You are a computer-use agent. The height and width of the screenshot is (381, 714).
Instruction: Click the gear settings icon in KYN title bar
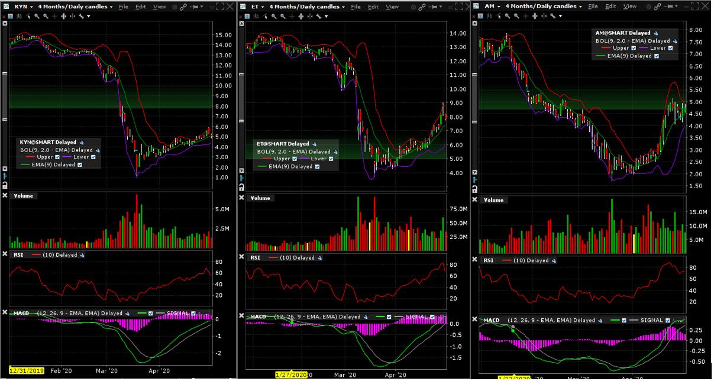pyautogui.click(x=175, y=7)
